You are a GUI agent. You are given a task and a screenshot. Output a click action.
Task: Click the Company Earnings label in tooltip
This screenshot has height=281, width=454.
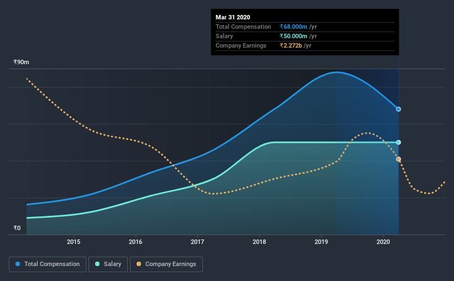point(241,46)
